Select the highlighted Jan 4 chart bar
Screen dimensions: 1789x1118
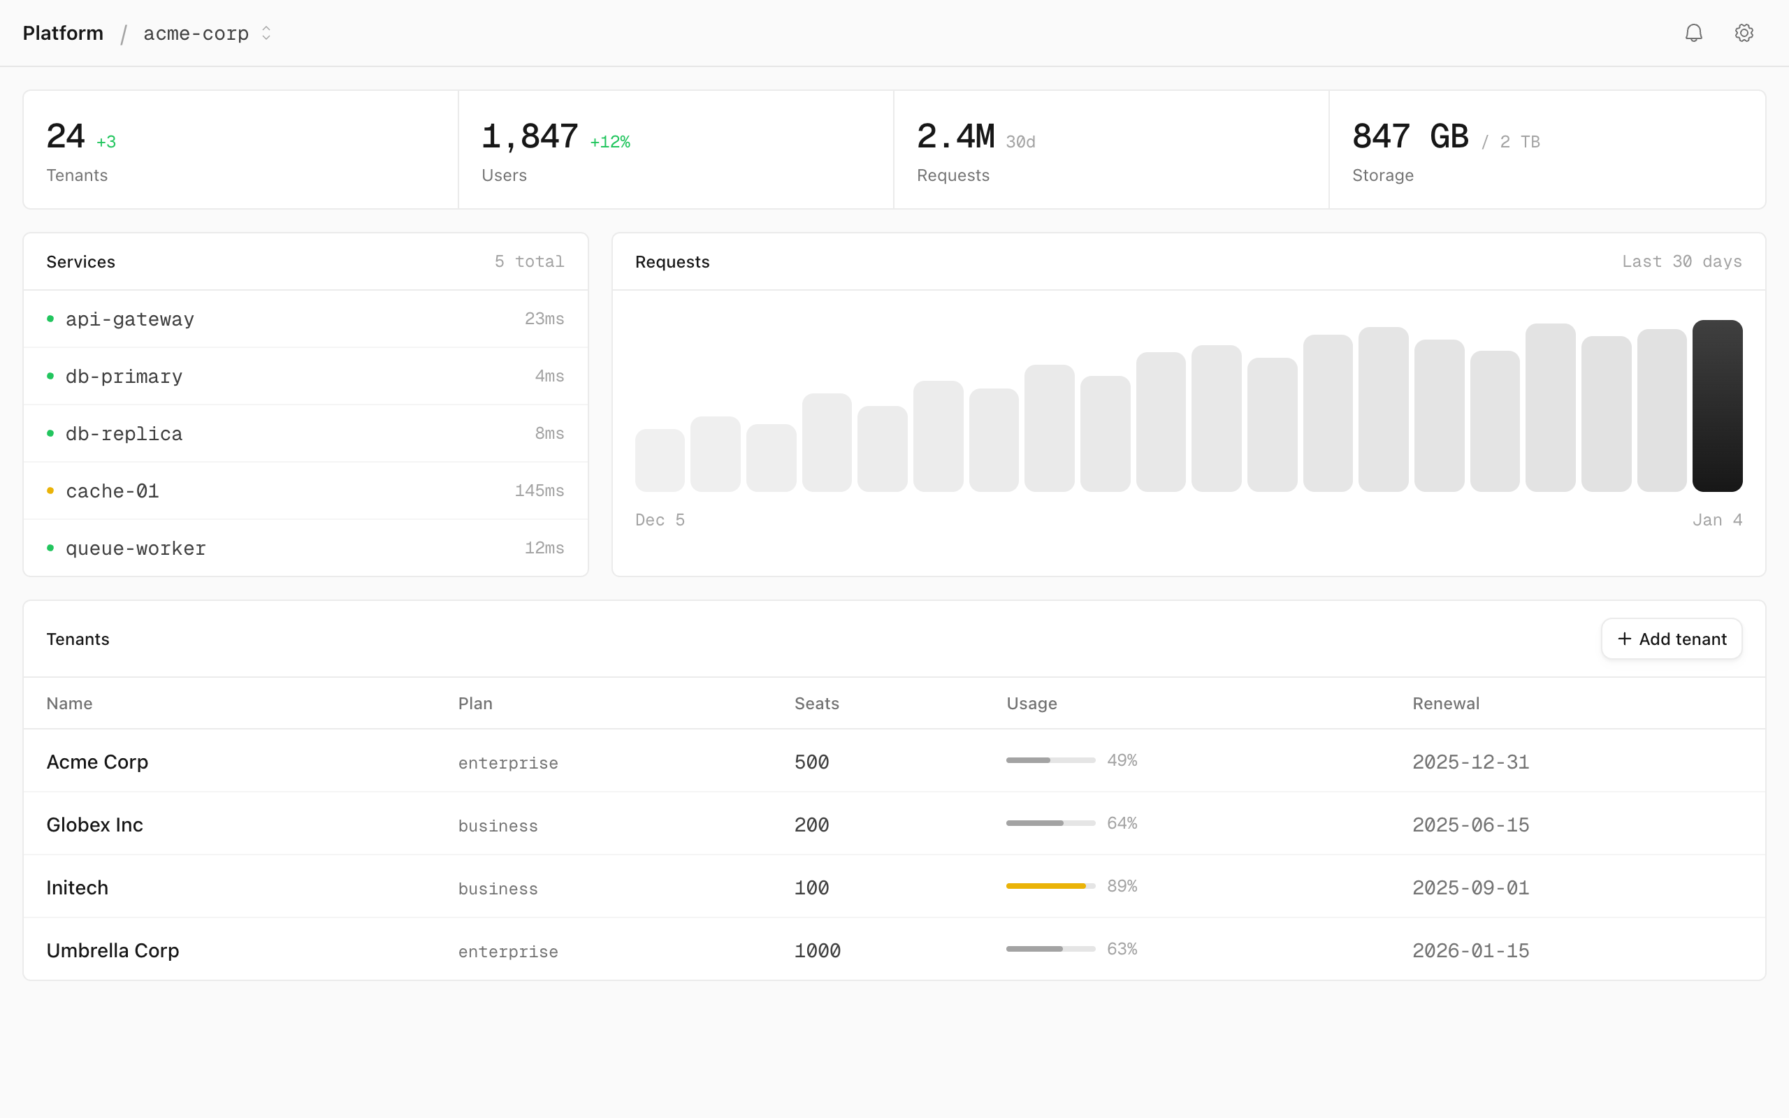[x=1719, y=405]
